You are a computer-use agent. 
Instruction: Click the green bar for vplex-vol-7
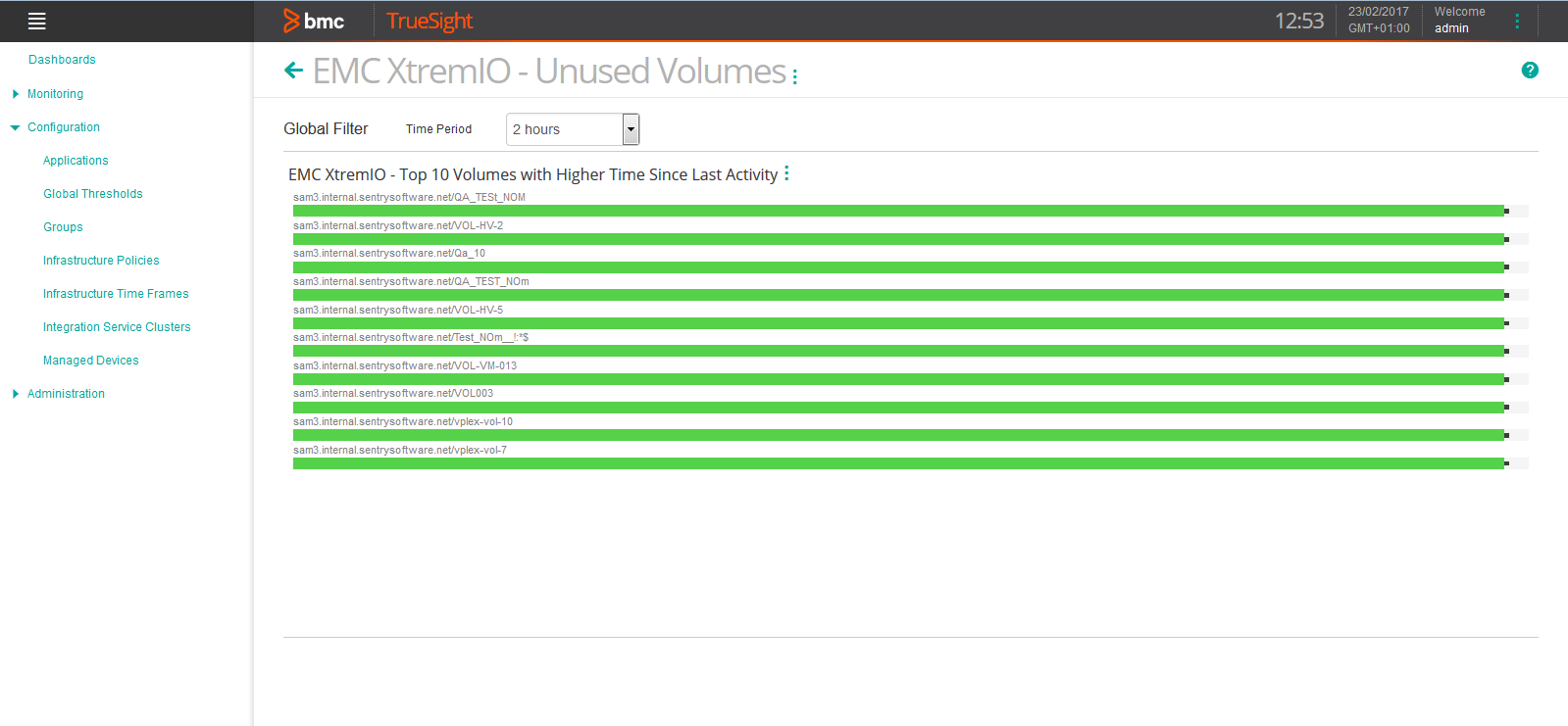point(898,463)
